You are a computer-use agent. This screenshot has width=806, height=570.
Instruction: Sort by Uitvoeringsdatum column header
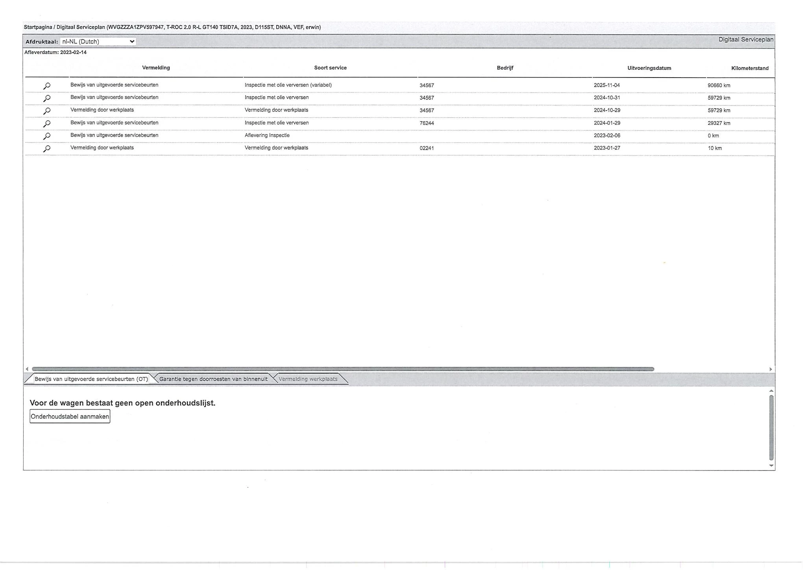(649, 68)
